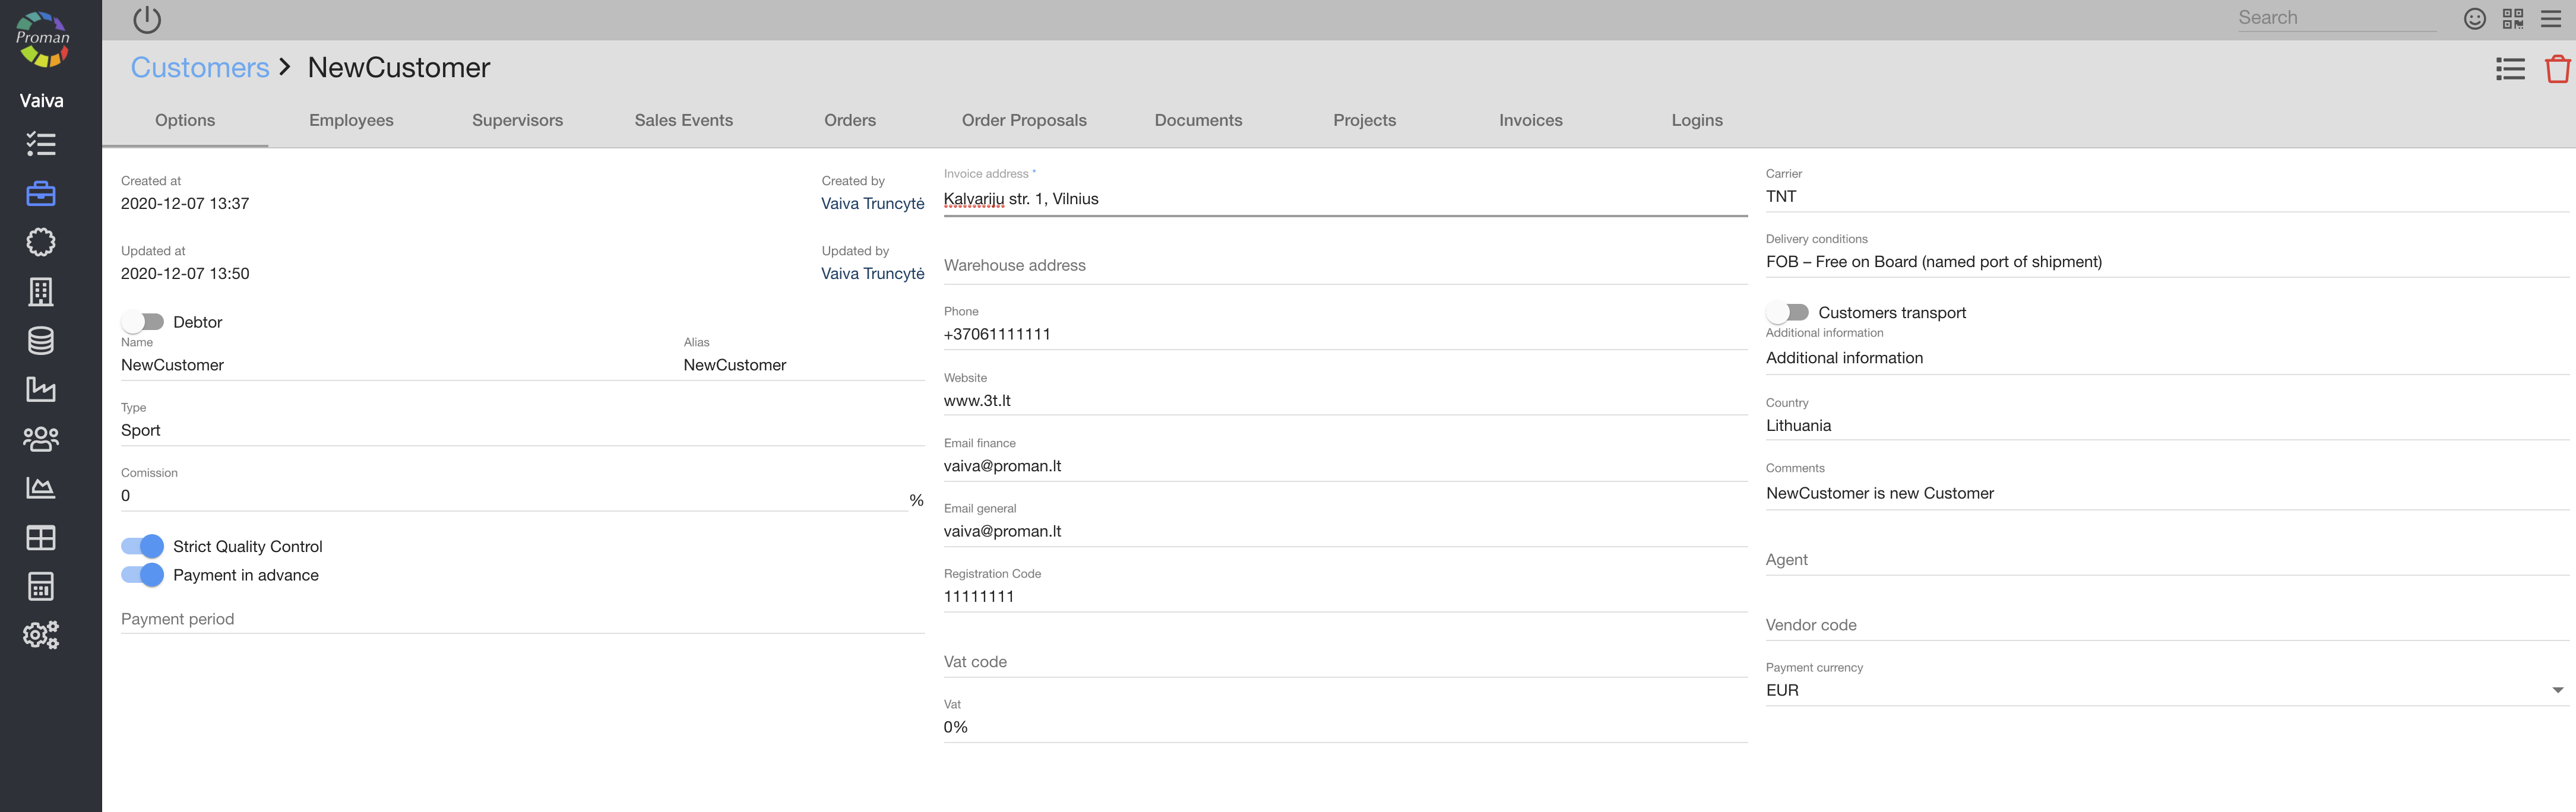Viewport: 2576px width, 812px height.
Task: Open the hamburger menu at top right
Action: (2550, 19)
